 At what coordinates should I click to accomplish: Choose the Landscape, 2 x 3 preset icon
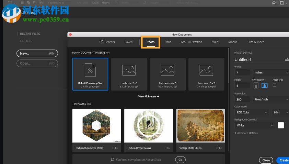pos(129,70)
